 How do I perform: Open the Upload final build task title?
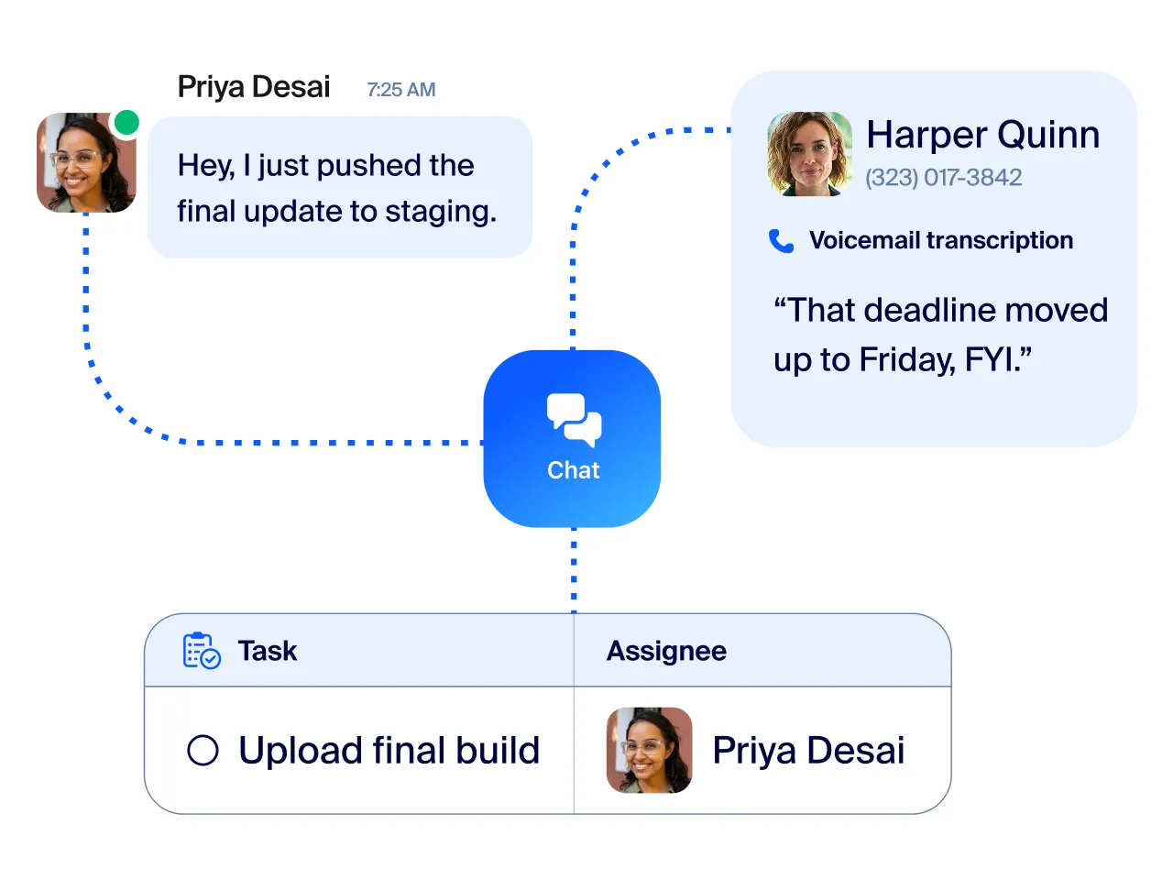point(389,751)
